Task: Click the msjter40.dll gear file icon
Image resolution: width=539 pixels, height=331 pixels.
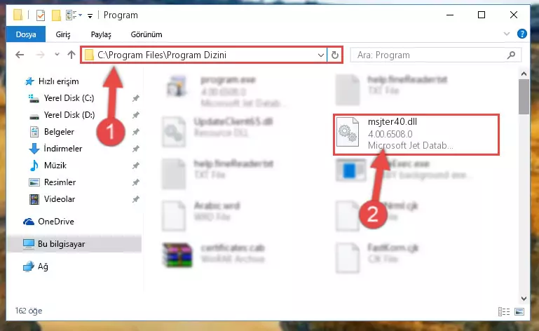Action: (347, 133)
